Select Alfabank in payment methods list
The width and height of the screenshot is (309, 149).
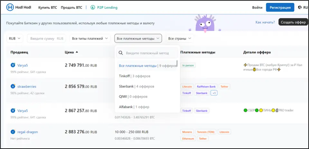click(x=147, y=107)
